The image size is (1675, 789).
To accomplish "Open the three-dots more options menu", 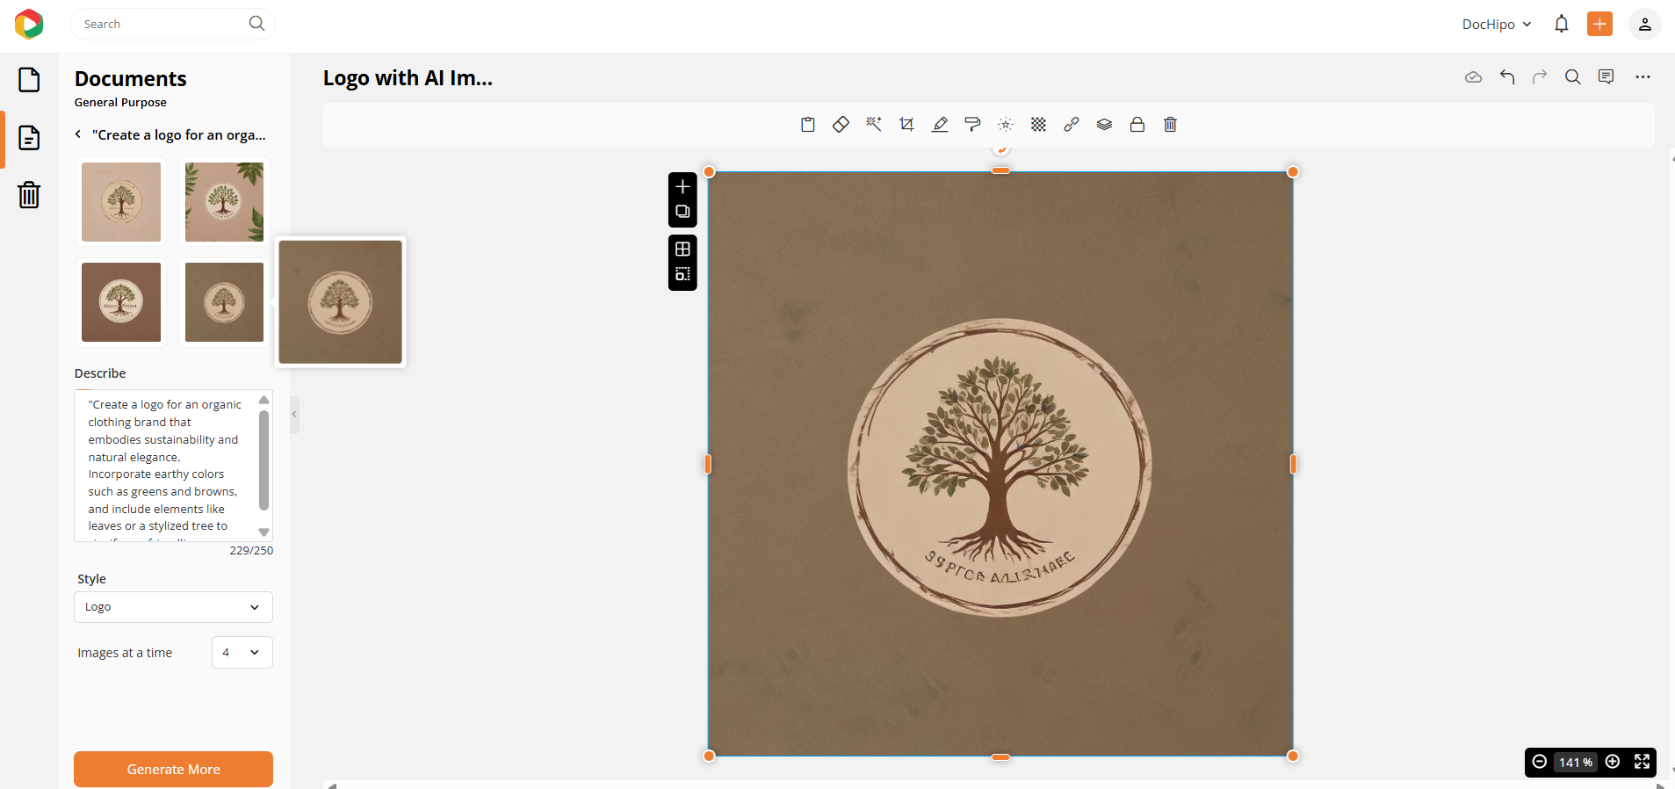I will [1643, 77].
